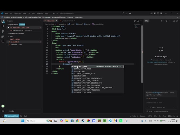180x135 pixels.
Task: Click Generate Agent Instructions link
Action: pos(156,62)
